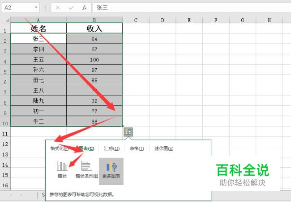Select row 2 header
This screenshot has height=202, width=291.
tap(5, 39)
